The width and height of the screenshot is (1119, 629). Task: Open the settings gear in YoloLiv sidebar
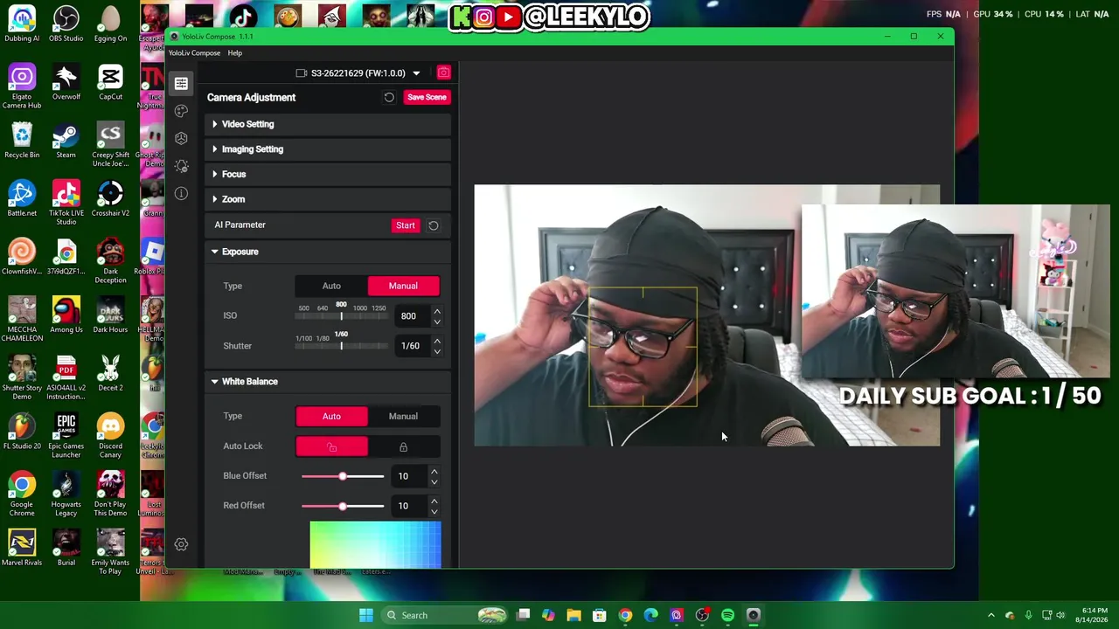coord(181,544)
